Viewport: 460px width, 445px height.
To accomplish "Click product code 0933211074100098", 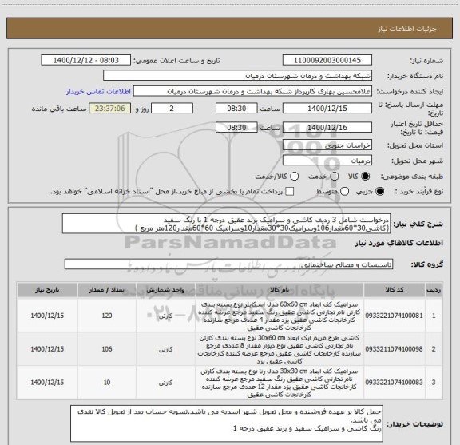I will tap(394, 349).
